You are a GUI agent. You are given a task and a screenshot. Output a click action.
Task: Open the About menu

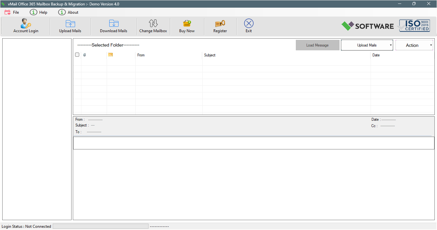click(x=68, y=12)
